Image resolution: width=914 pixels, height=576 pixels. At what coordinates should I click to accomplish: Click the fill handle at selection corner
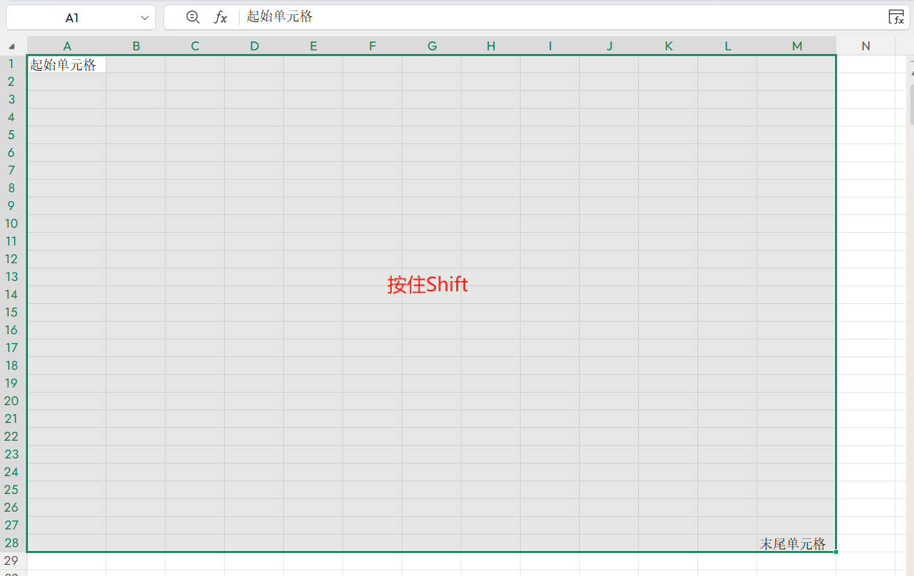[x=836, y=552]
